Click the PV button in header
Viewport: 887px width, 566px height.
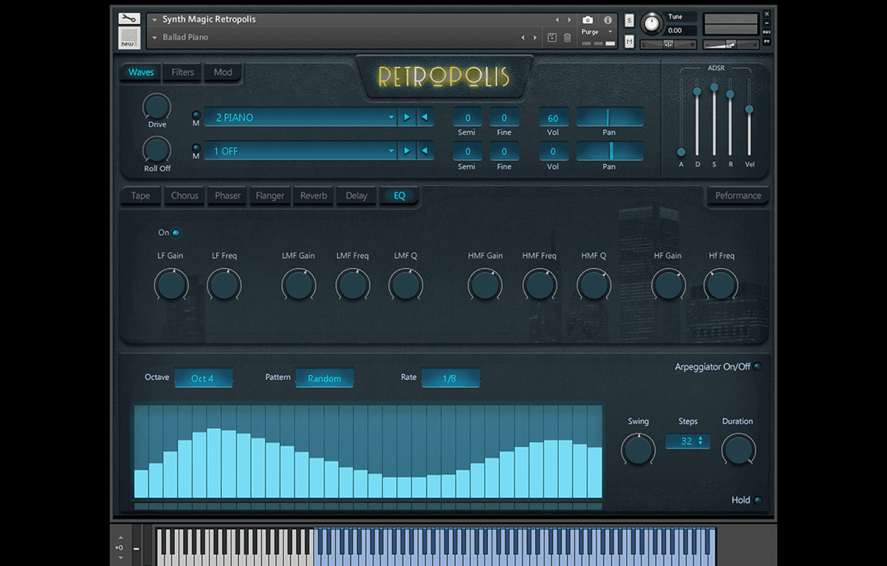(767, 42)
